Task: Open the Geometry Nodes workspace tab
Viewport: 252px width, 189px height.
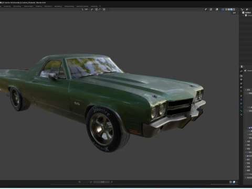Action: point(82,6)
